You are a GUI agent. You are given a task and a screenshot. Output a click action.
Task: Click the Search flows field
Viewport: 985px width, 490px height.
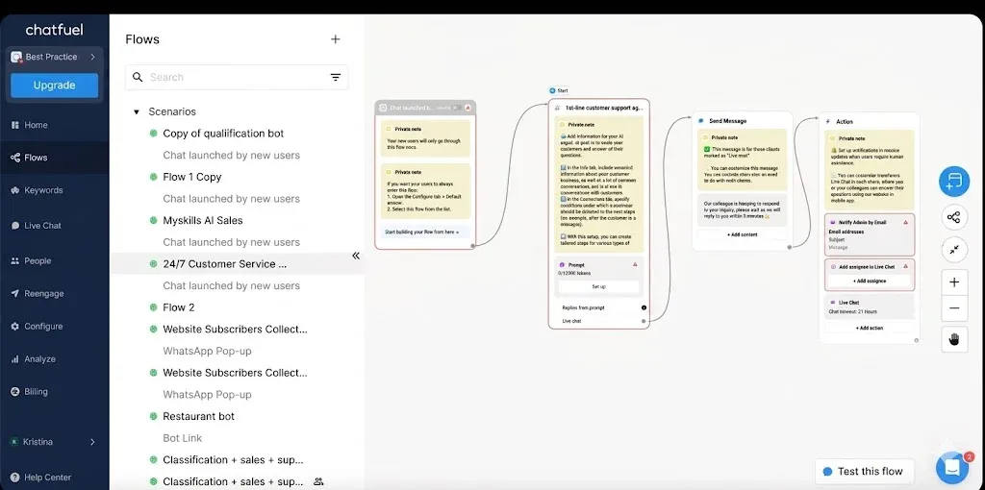click(x=237, y=77)
